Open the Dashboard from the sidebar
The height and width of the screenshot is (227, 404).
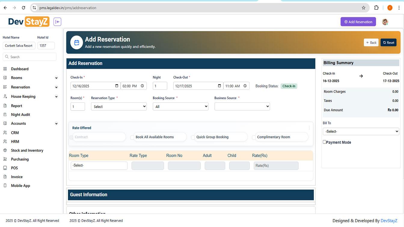(20, 69)
